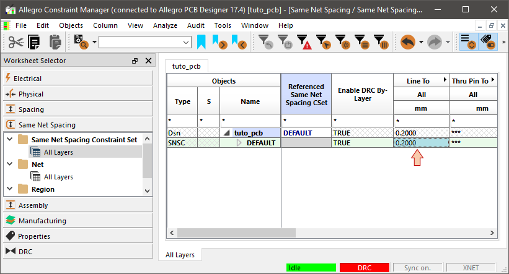Collapse the tuto_pcb design row triangle
509x274 pixels.
point(227,133)
